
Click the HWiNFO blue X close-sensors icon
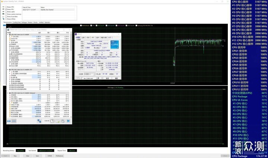pos(68,120)
